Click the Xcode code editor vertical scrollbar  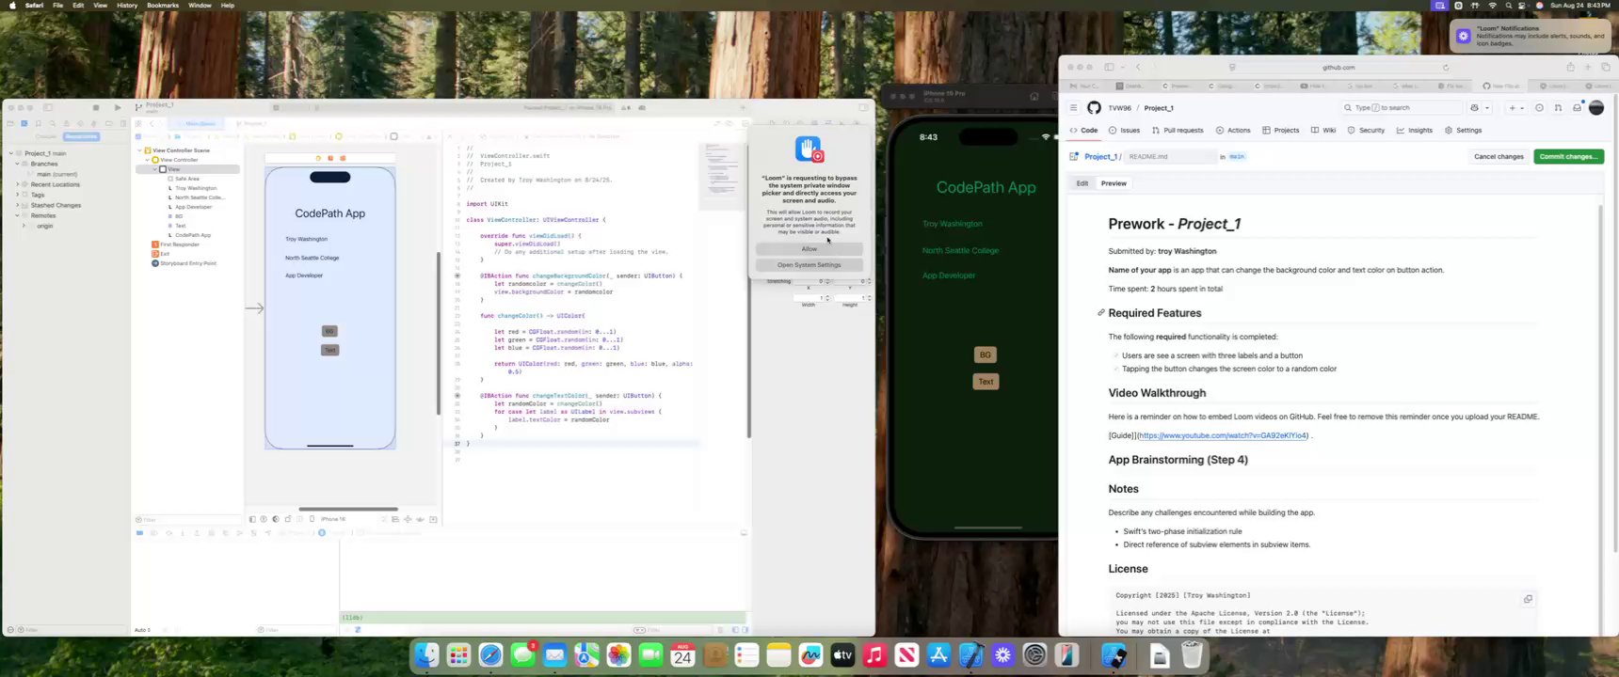click(749, 291)
